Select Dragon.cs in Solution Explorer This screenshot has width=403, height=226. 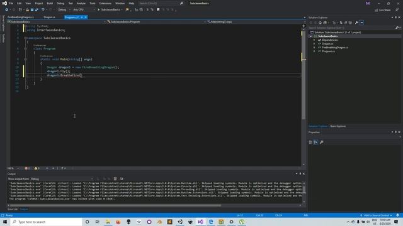click(327, 44)
